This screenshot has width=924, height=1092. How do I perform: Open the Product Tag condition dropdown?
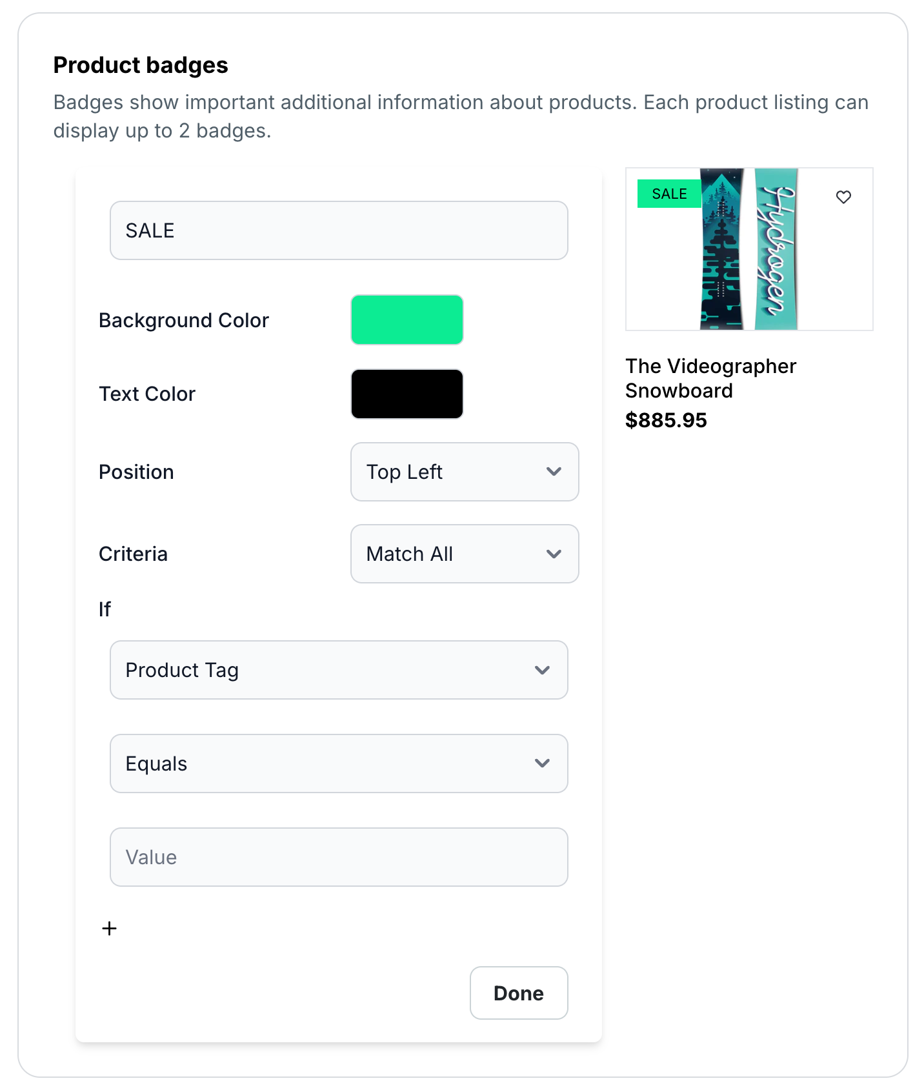339,670
